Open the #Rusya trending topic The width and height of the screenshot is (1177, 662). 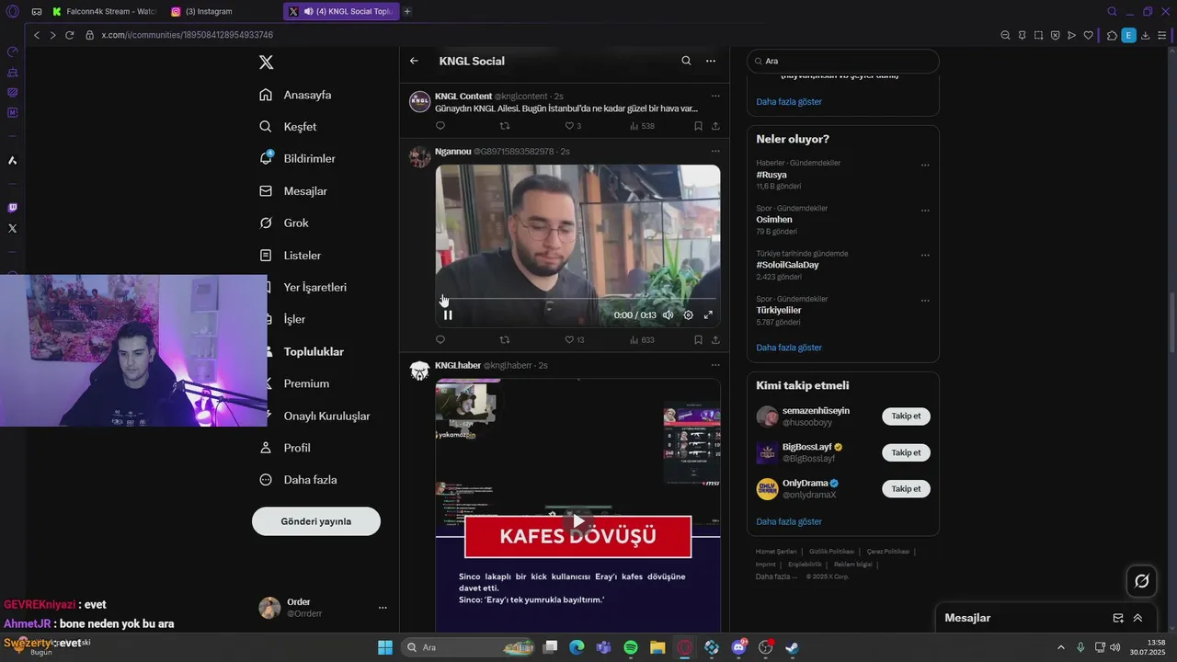click(x=771, y=175)
